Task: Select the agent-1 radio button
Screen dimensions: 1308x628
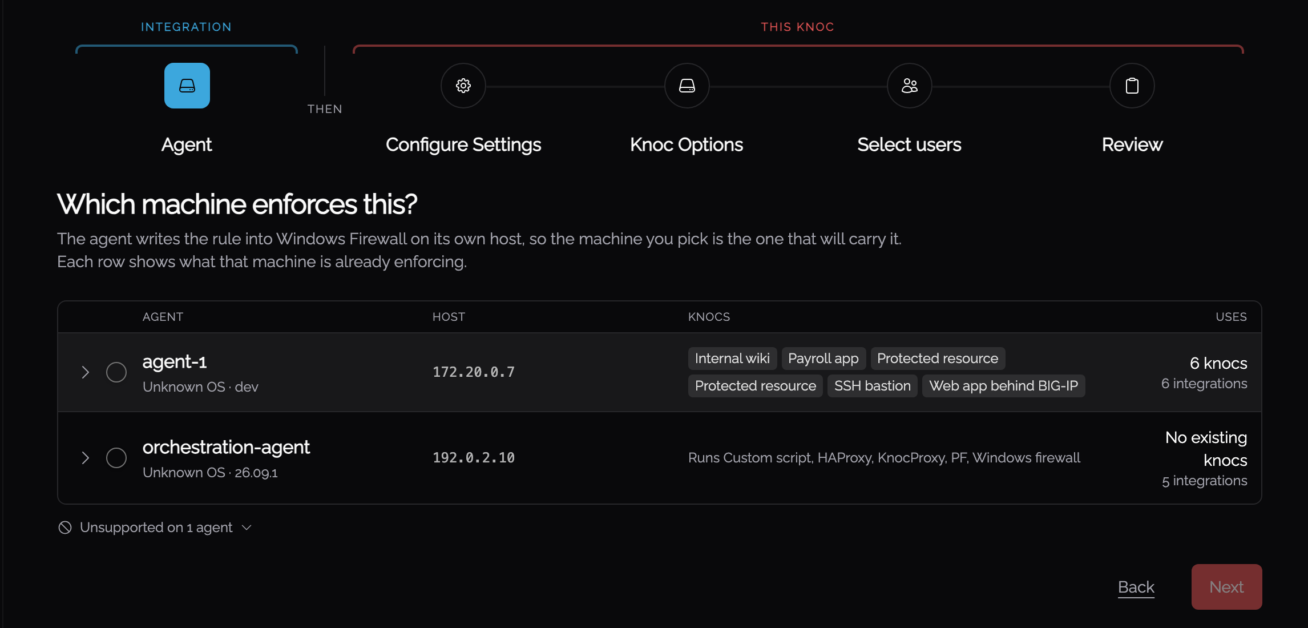Action: tap(116, 372)
